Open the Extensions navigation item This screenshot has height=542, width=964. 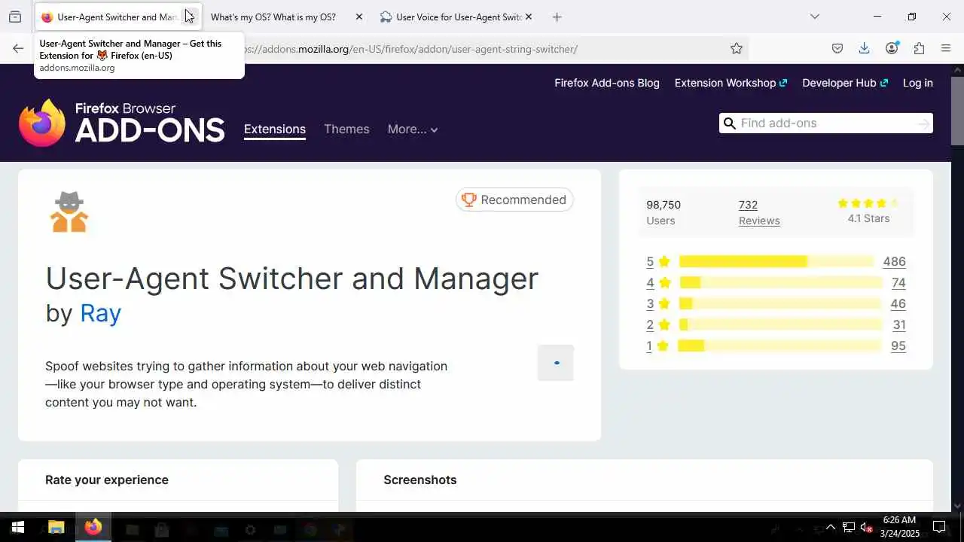275,129
